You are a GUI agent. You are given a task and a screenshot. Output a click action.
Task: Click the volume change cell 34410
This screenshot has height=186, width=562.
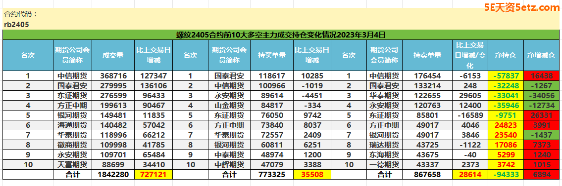[153, 165]
